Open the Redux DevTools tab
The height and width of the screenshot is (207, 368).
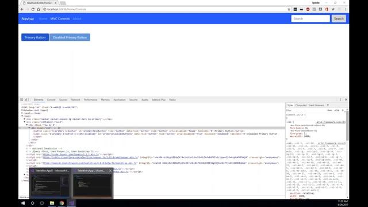[x=172, y=99]
